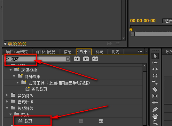Viewport: 172px width, 126px height.
Task: Click the 音频过渡 folder name
Action: click(x=26, y=102)
